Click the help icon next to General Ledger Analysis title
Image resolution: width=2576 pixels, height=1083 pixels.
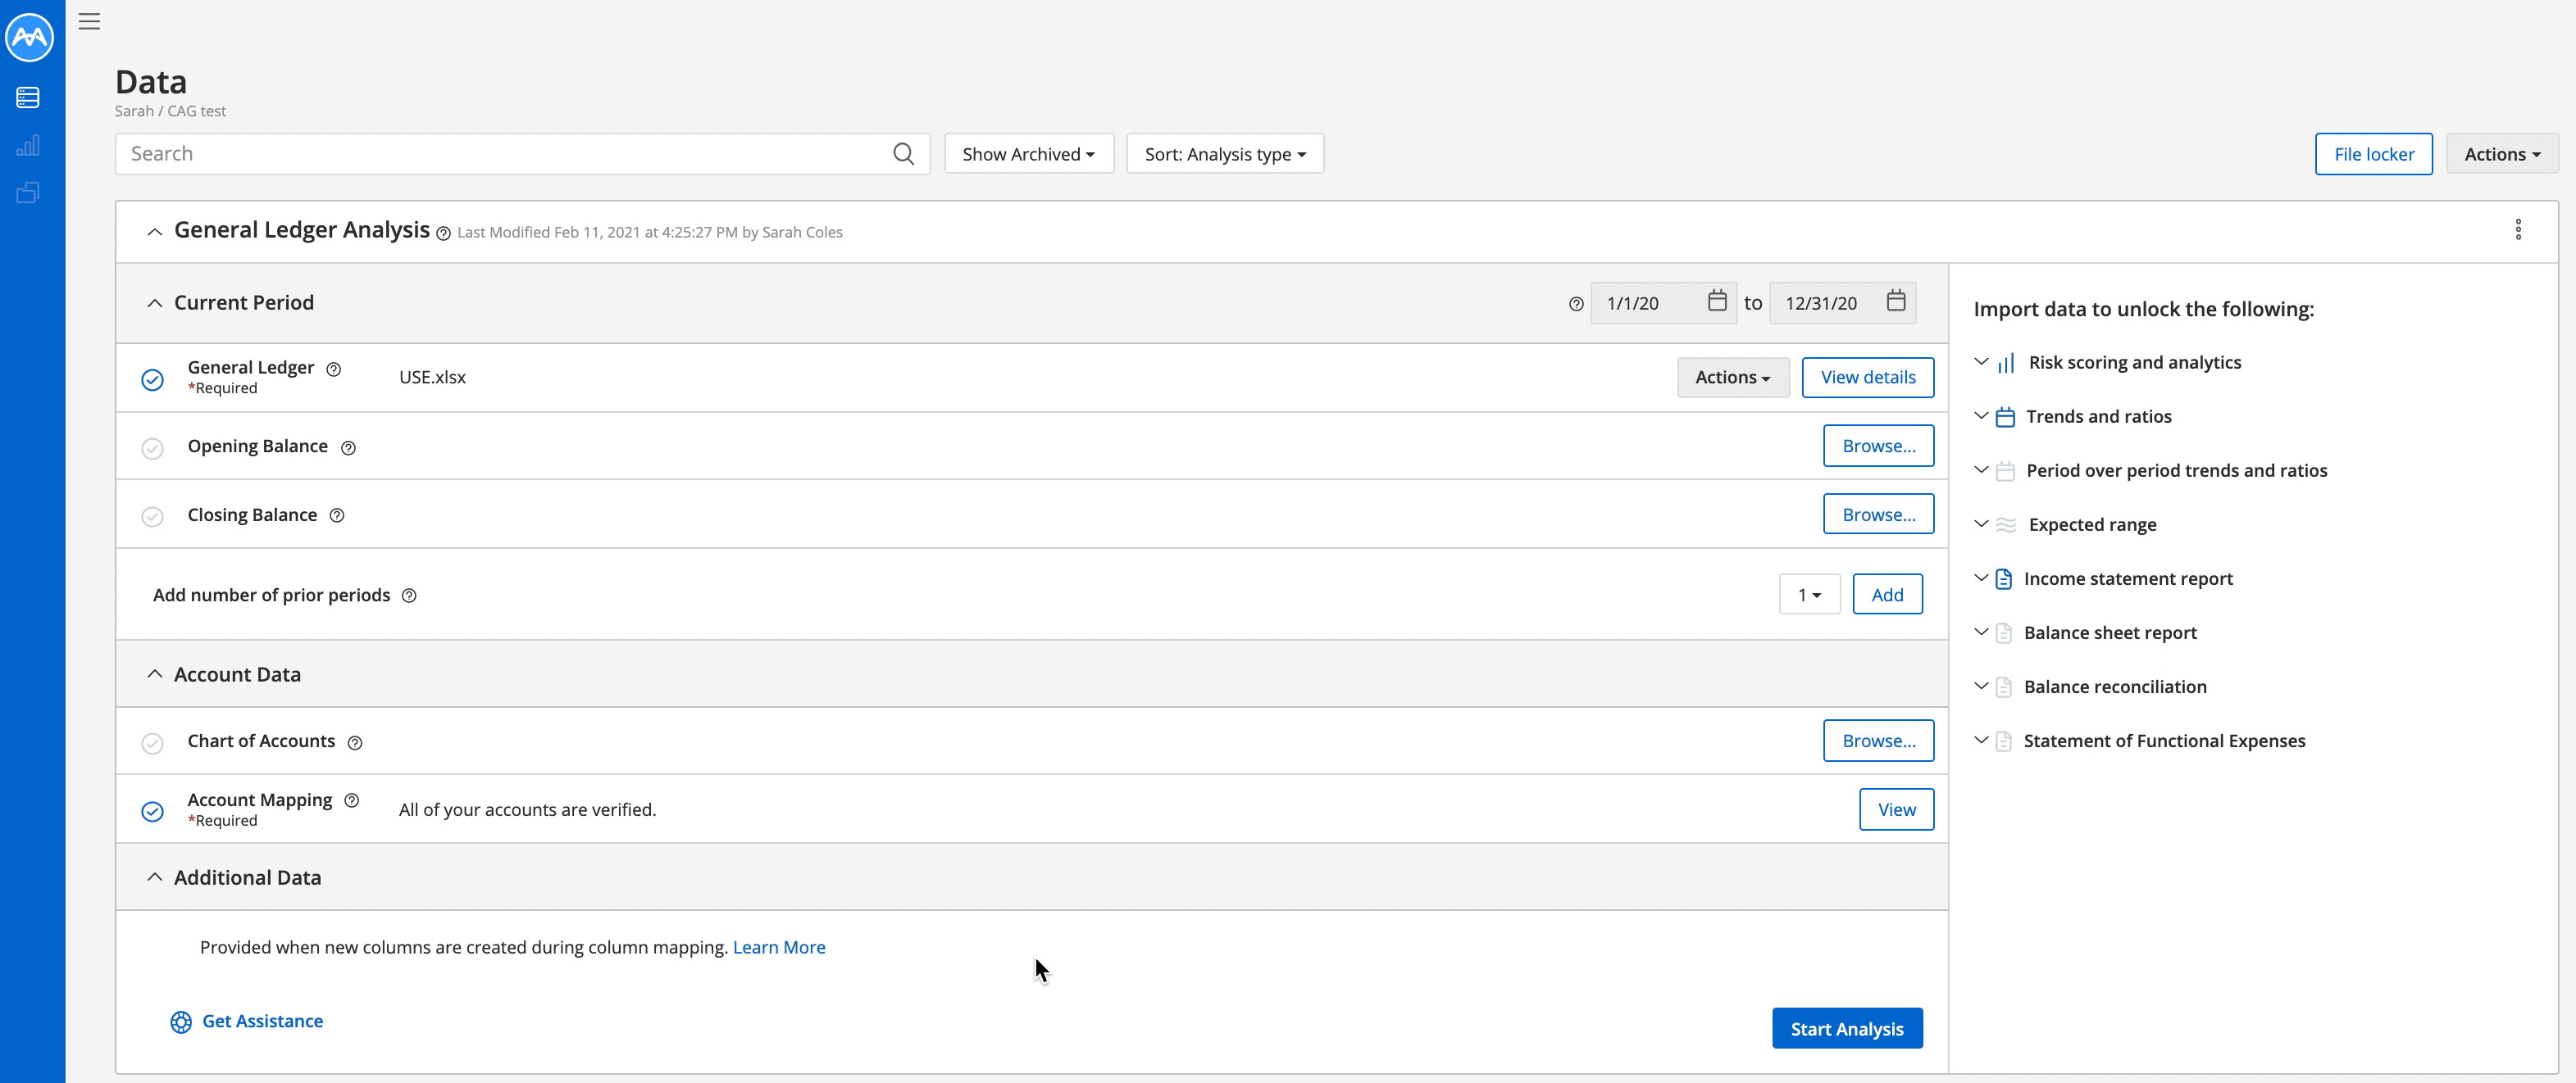(443, 233)
